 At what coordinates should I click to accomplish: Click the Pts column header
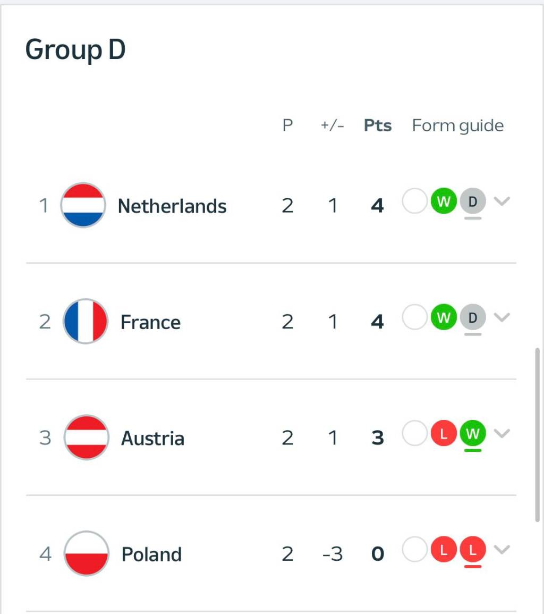click(x=378, y=126)
